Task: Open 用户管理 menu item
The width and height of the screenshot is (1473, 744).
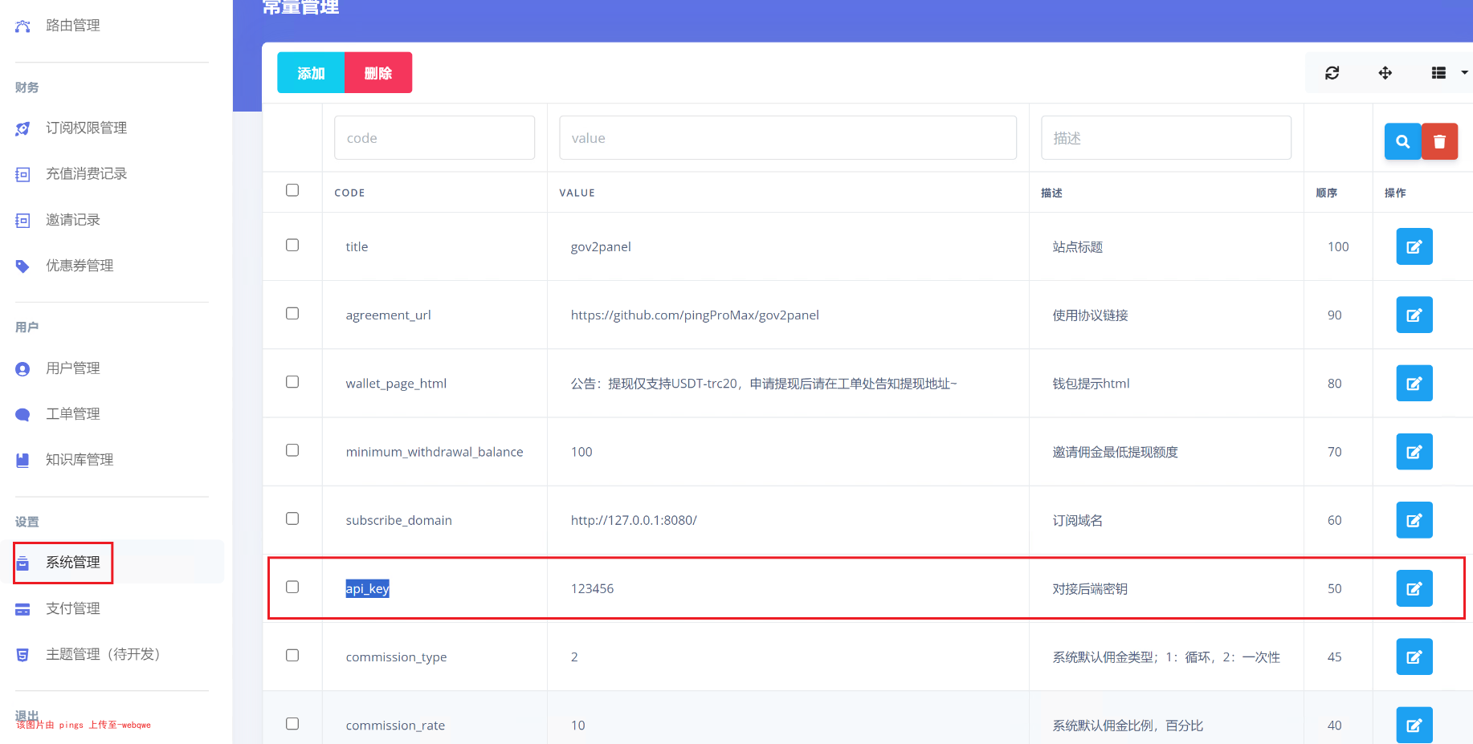Action: pos(73,368)
